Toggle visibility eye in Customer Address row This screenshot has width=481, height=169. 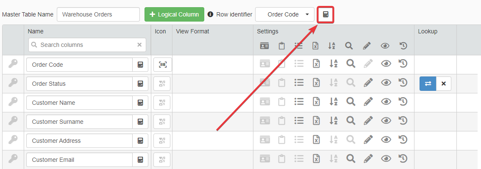pyautogui.click(x=386, y=140)
